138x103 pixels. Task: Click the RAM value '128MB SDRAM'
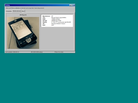[55, 19]
